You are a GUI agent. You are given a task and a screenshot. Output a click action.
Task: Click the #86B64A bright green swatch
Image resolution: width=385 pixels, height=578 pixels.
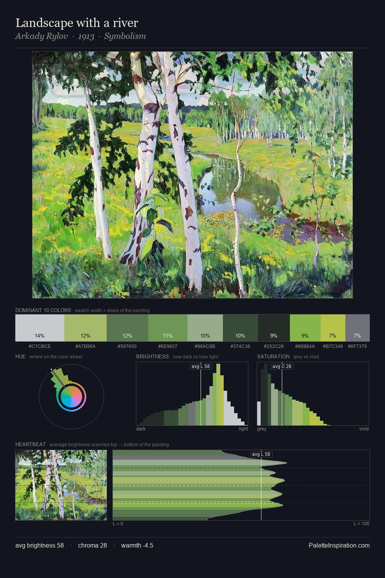(305, 328)
